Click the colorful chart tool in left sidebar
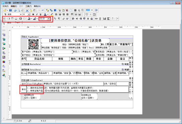182x124 pixels. pos(4,62)
